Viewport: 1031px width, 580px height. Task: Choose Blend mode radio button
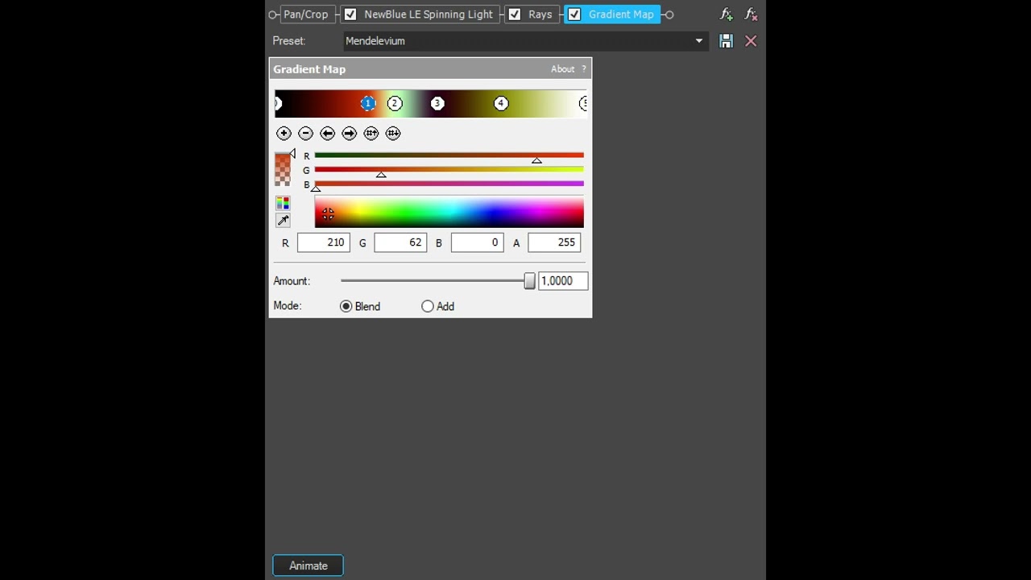pos(346,306)
